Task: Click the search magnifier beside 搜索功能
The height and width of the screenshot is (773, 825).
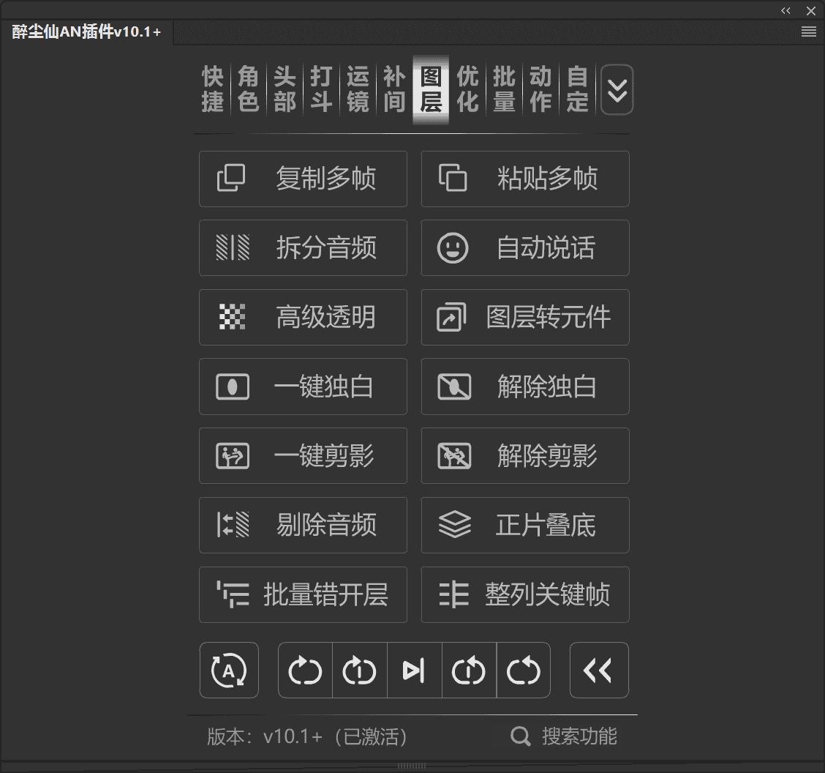Action: click(x=520, y=736)
